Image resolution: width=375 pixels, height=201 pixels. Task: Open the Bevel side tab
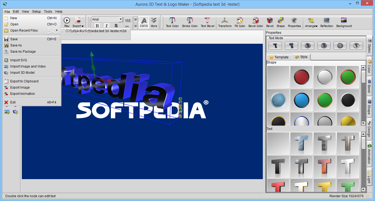[x=369, y=87]
